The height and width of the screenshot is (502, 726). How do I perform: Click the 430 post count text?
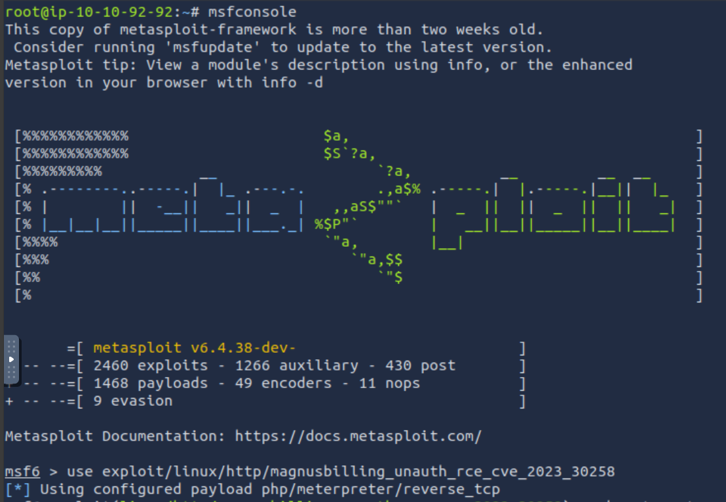[x=421, y=365]
